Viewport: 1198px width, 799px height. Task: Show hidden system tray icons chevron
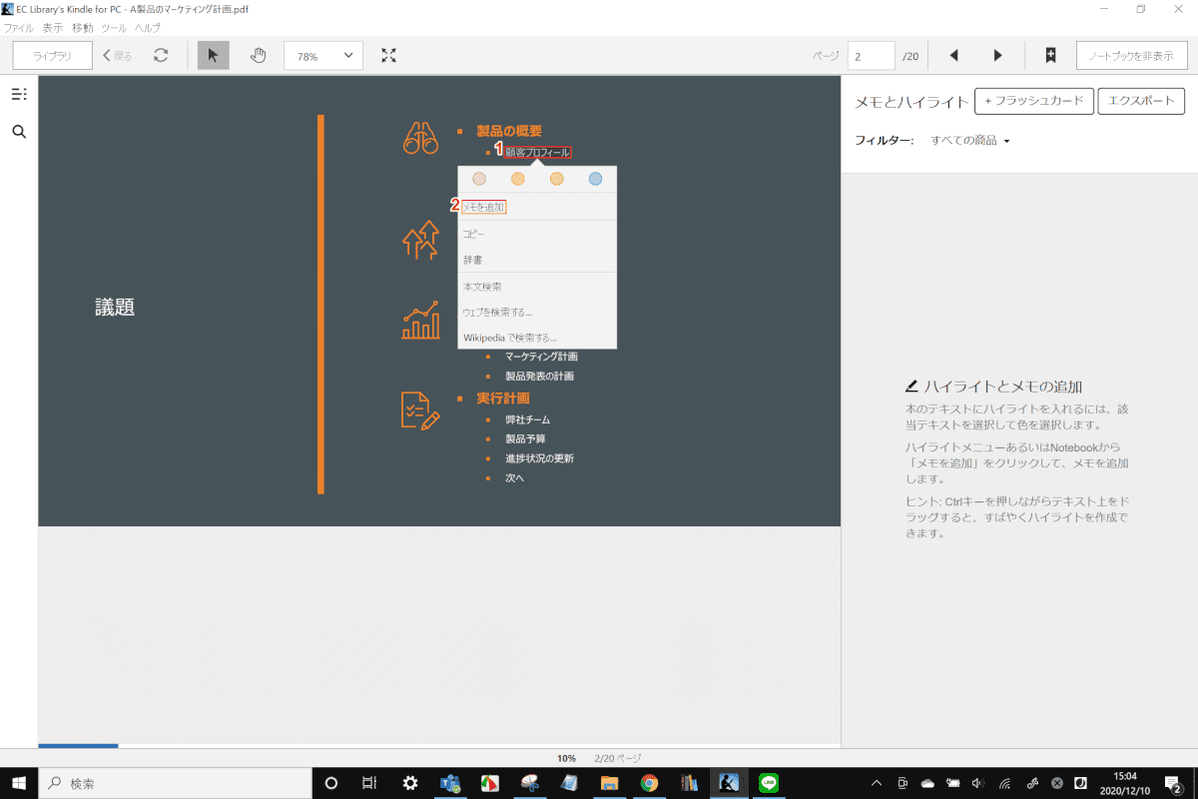[877, 783]
